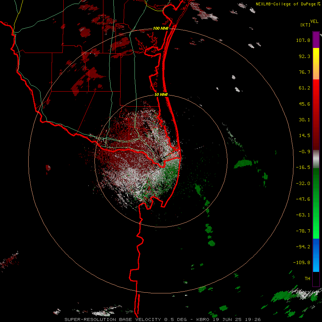Click the TH threshold label
The image size is (322, 322).
coord(307,279)
